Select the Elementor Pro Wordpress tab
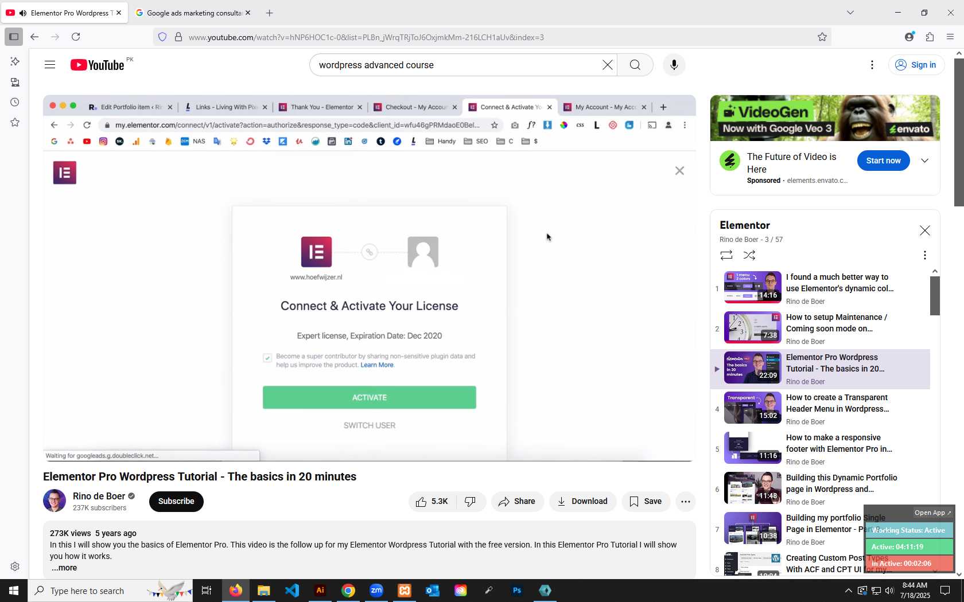964x602 pixels. 64,13
